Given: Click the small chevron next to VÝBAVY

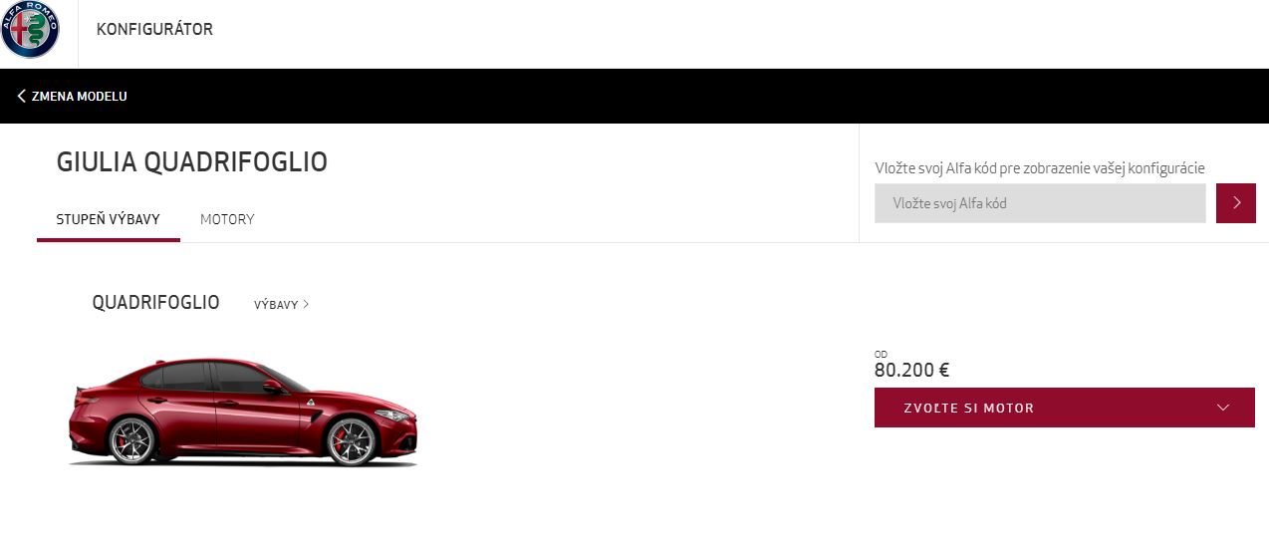Looking at the screenshot, I should pos(306,305).
